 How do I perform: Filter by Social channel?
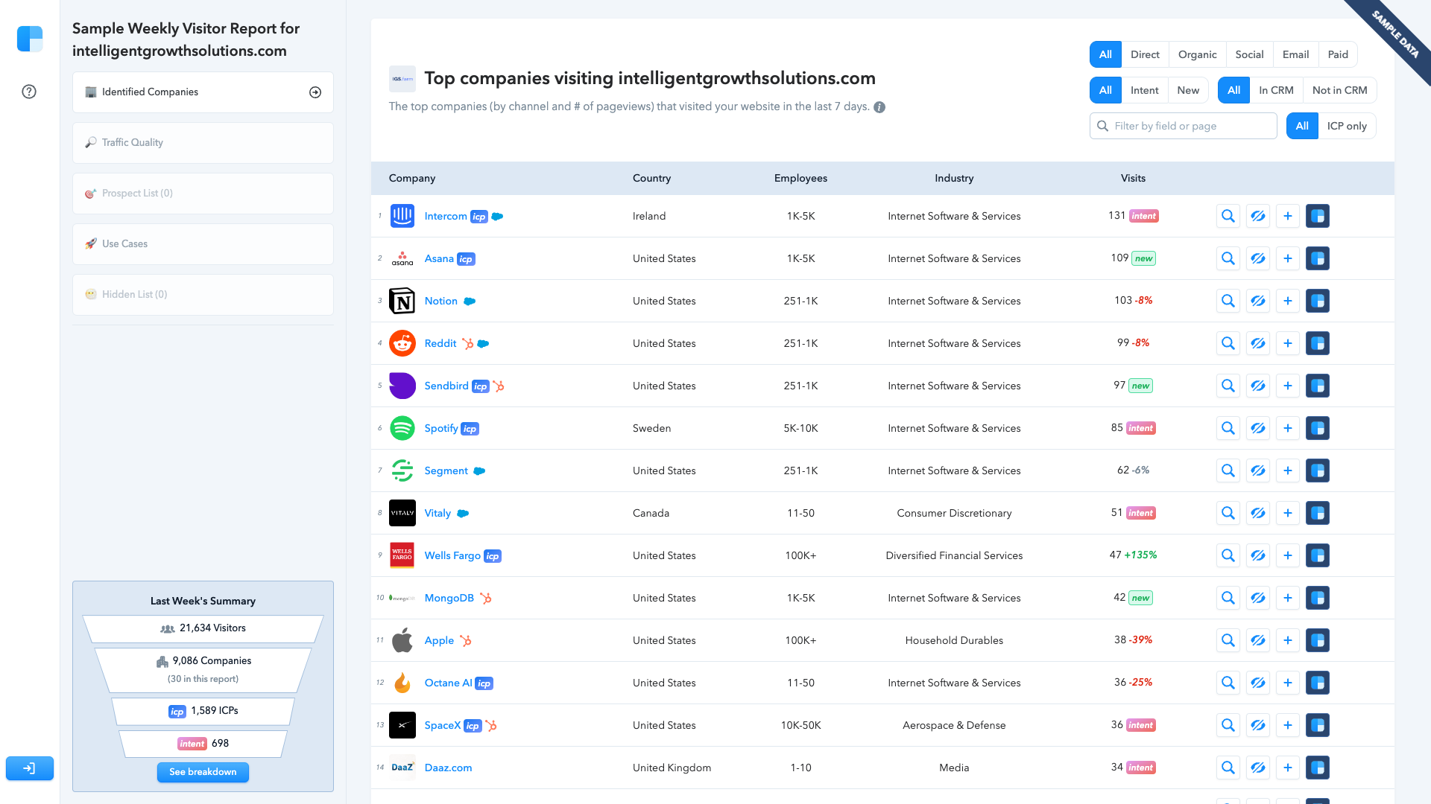click(1249, 54)
